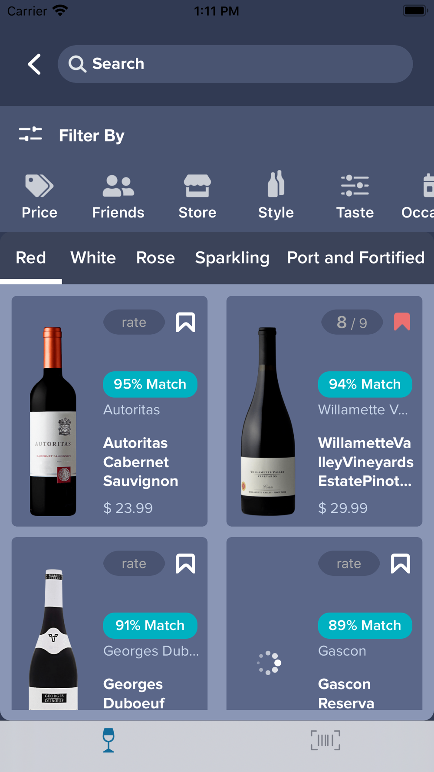Open the Price filter
The width and height of the screenshot is (434, 772).
(39, 196)
